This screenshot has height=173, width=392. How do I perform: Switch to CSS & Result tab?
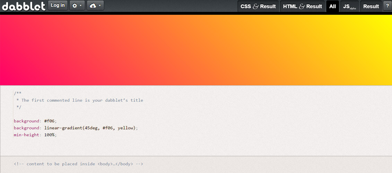[258, 7]
